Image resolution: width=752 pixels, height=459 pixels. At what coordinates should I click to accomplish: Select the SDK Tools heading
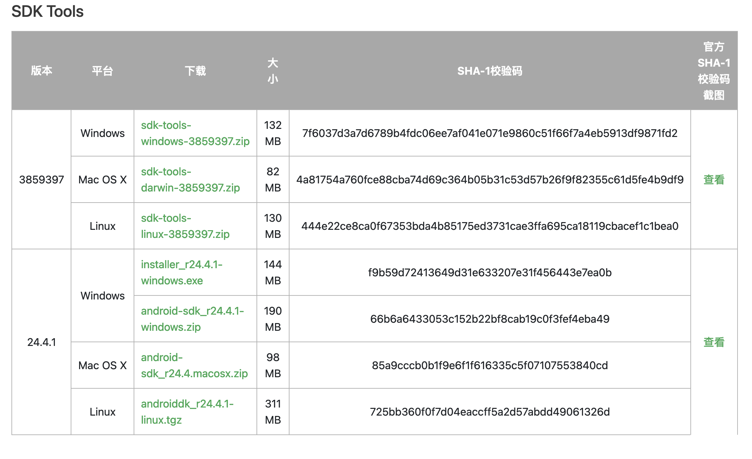[47, 11]
